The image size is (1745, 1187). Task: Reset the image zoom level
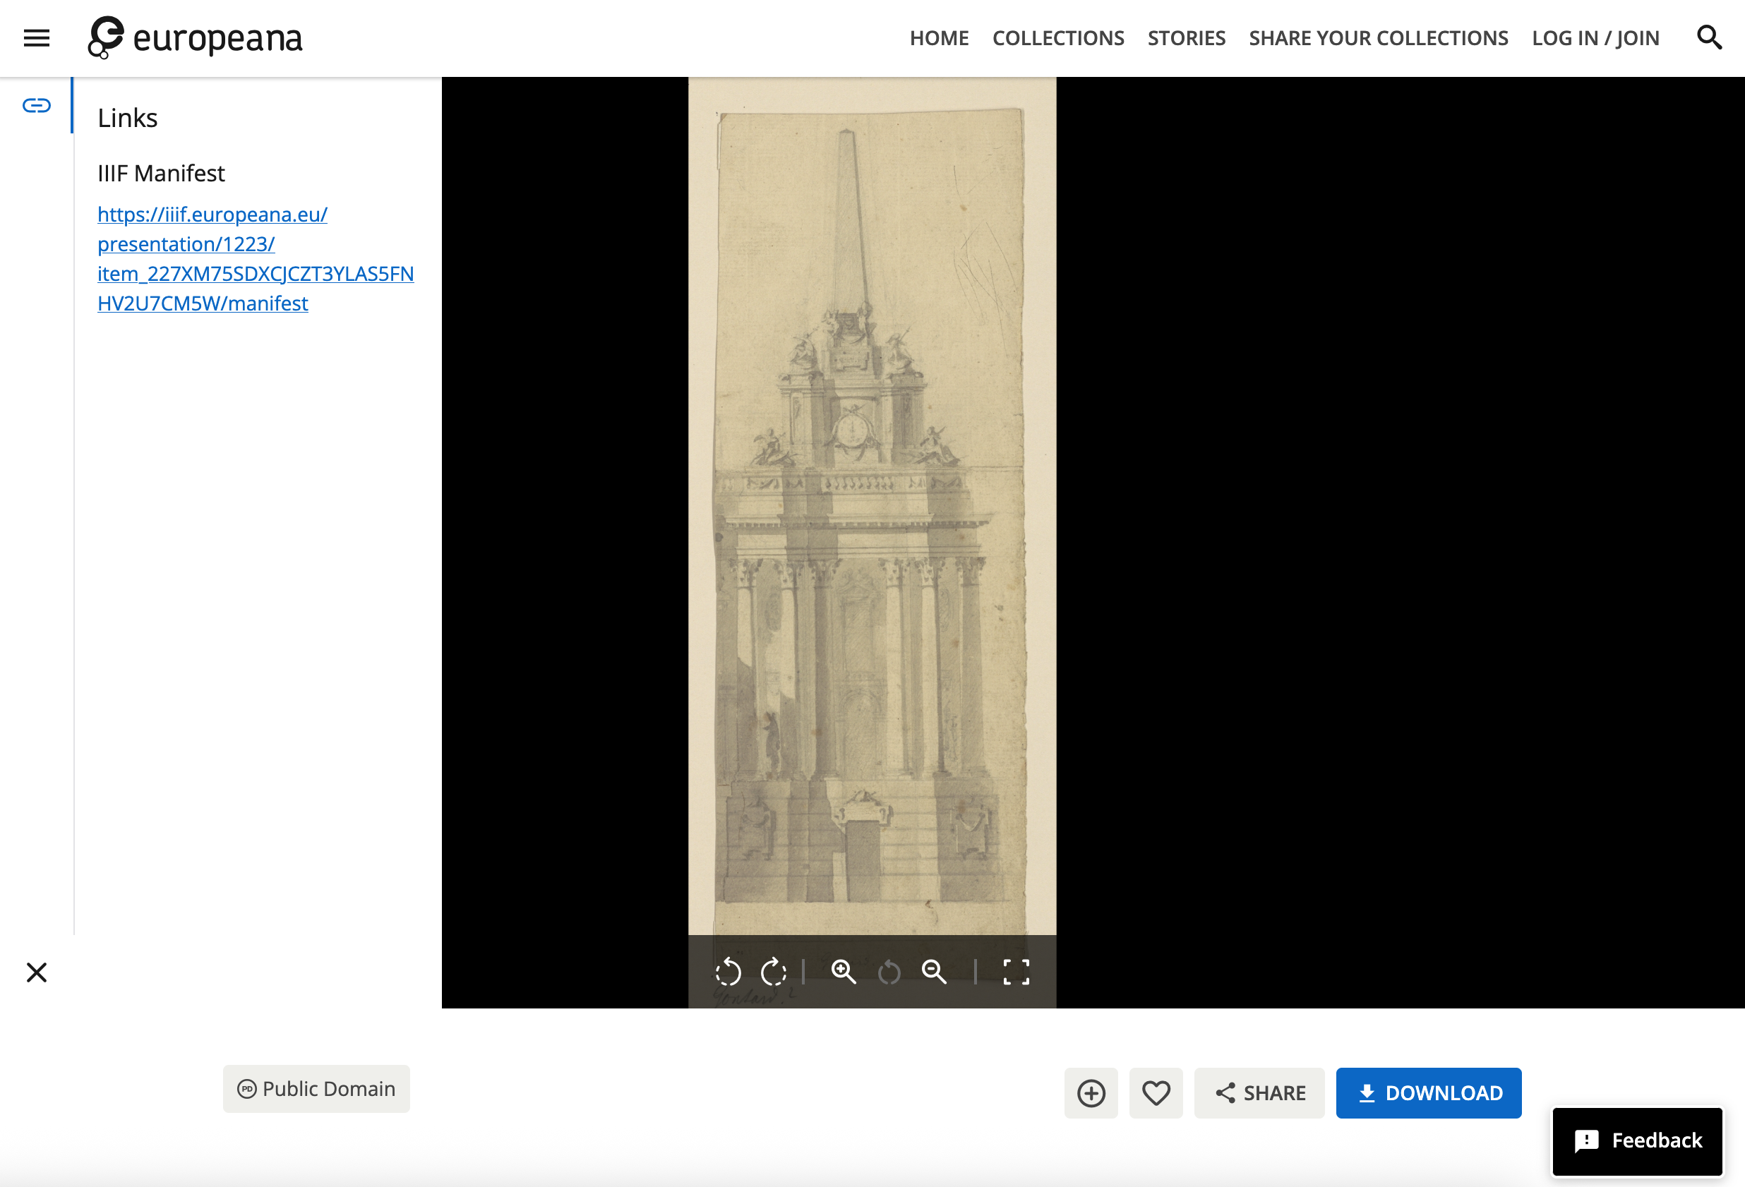[889, 972]
